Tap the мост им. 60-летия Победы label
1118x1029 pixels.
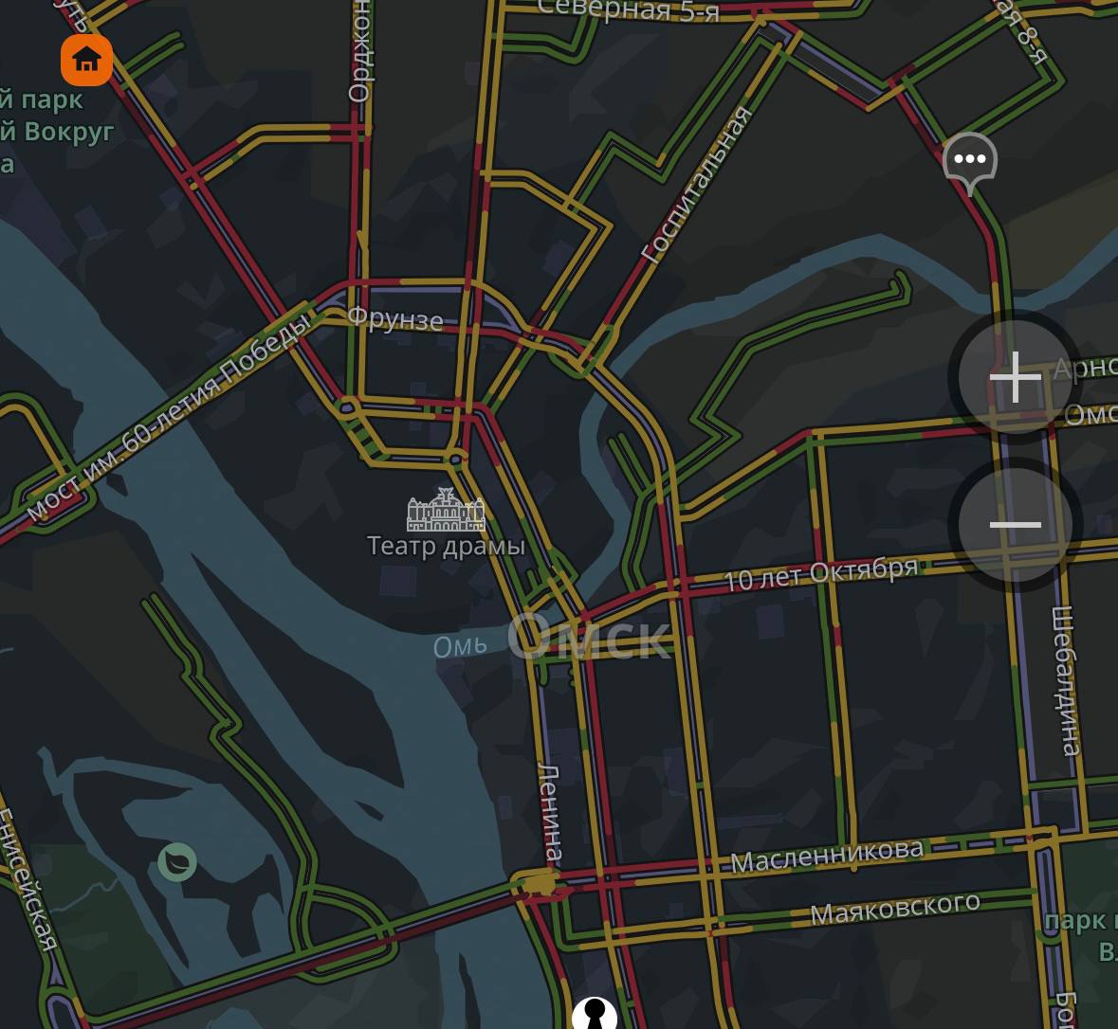pyautogui.click(x=170, y=415)
